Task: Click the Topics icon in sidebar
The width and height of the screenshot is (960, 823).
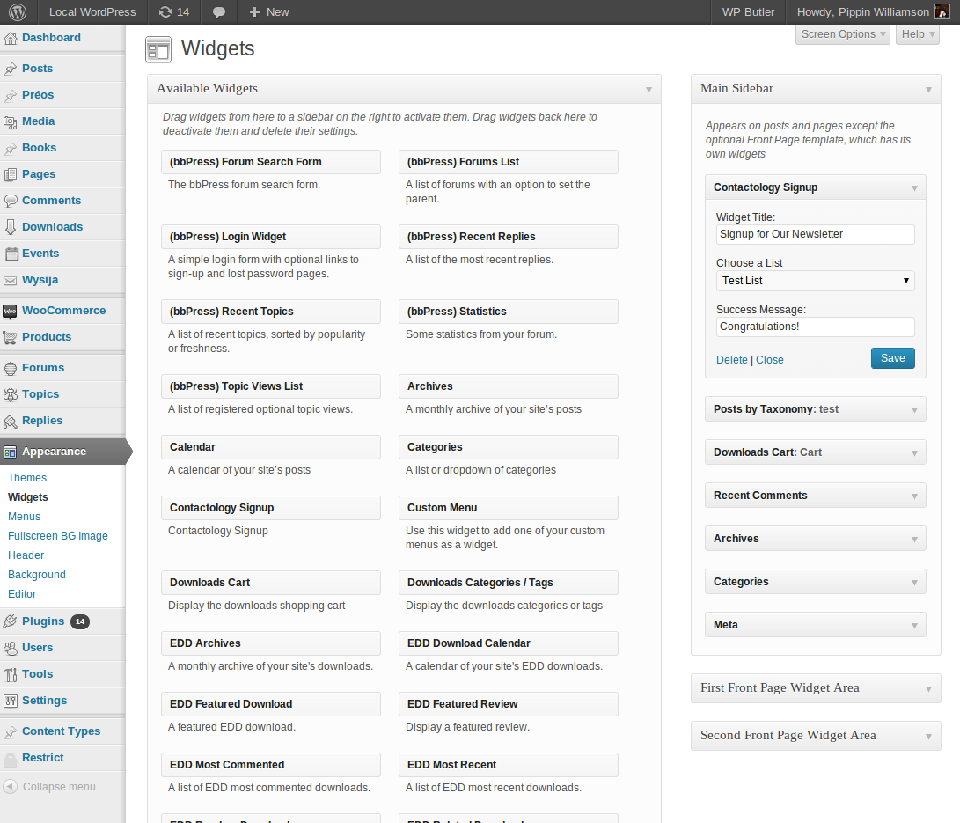Action: [11, 394]
